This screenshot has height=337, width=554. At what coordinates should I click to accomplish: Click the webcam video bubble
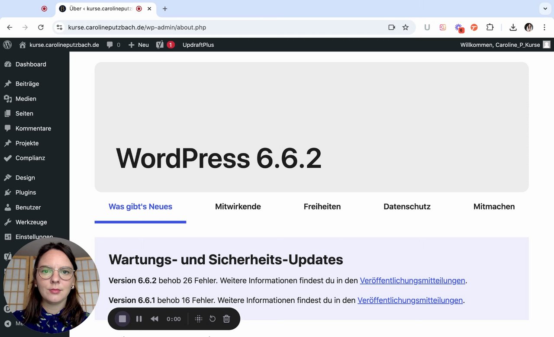click(x=51, y=286)
